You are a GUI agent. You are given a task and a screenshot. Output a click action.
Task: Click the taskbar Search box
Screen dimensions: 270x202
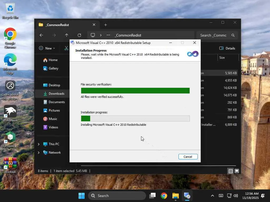tap(117, 196)
